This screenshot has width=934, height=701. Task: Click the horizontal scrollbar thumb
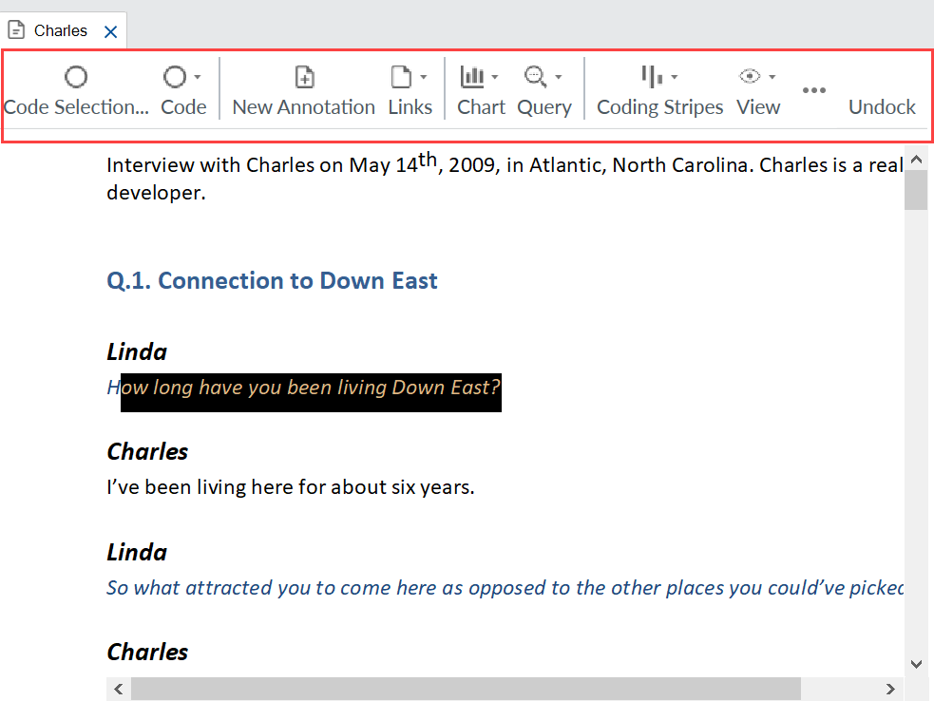[466, 689]
